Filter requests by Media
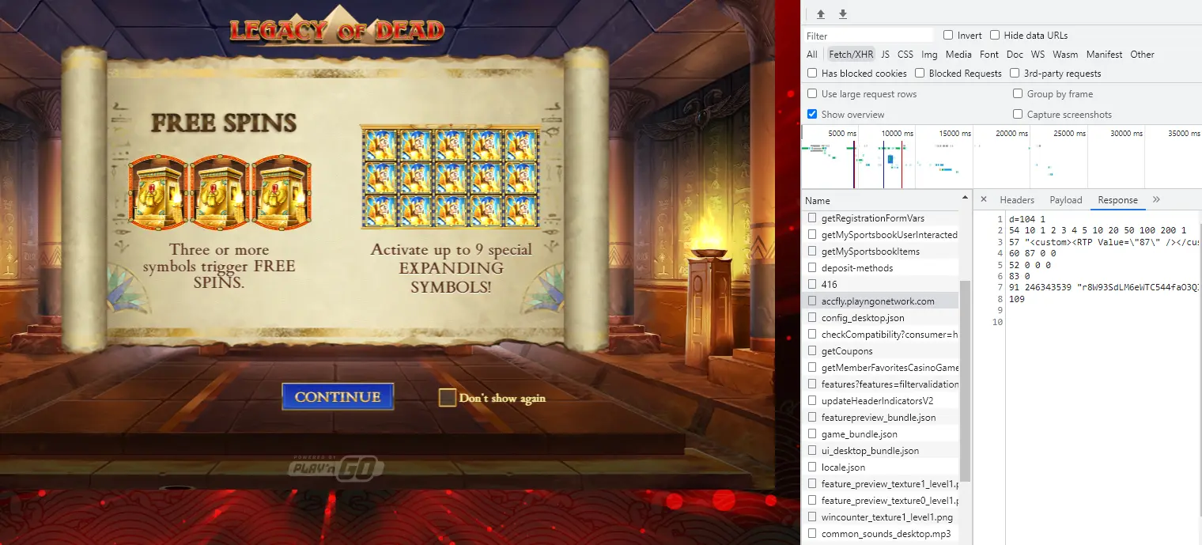The width and height of the screenshot is (1202, 545). pyautogui.click(x=958, y=55)
